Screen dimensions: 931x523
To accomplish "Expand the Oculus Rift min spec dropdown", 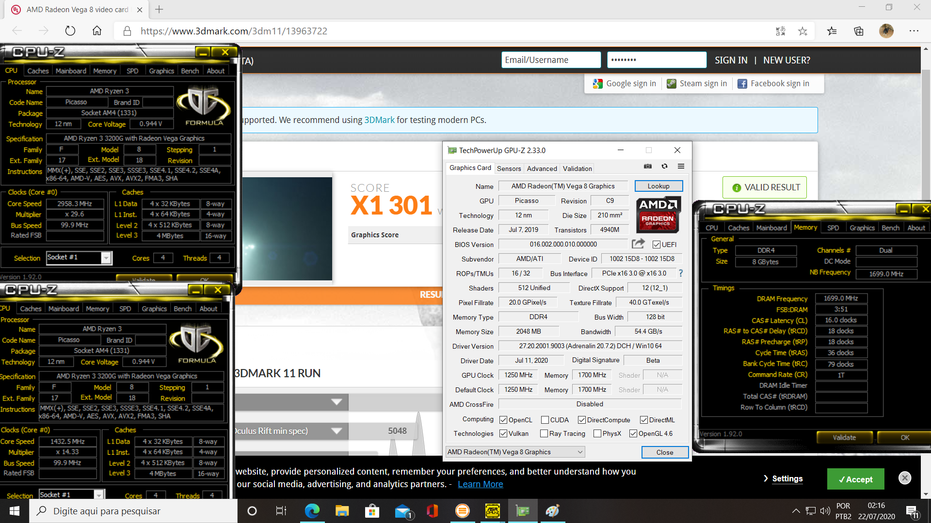I will [x=337, y=431].
